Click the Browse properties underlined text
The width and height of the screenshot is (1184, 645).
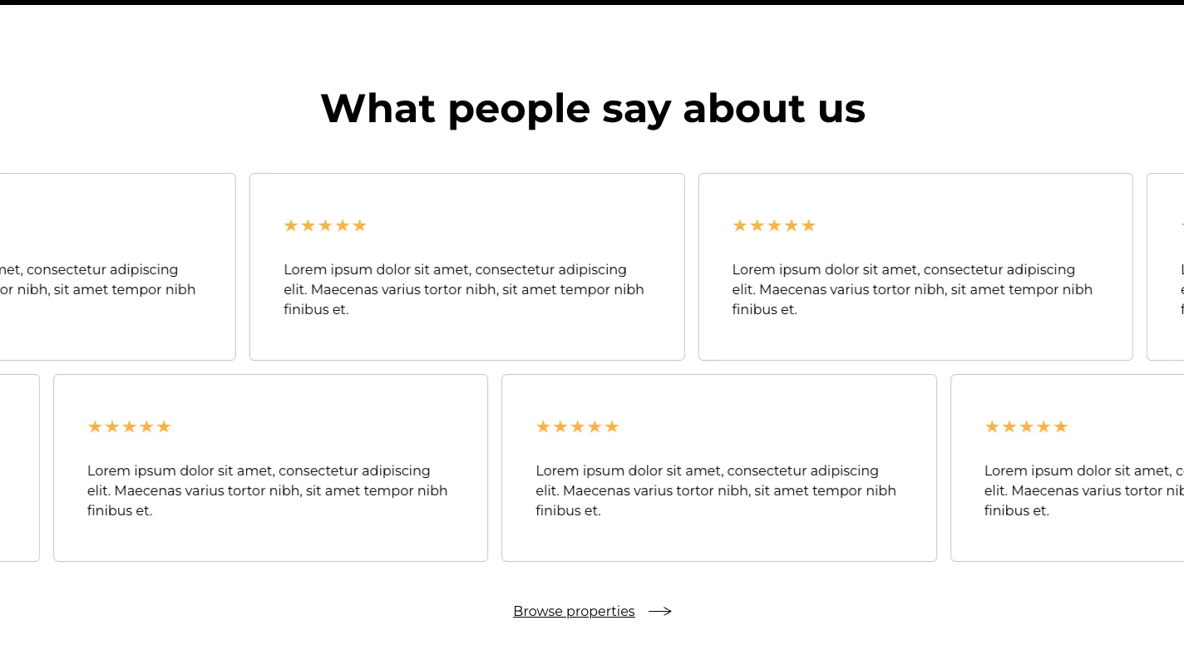tap(574, 611)
